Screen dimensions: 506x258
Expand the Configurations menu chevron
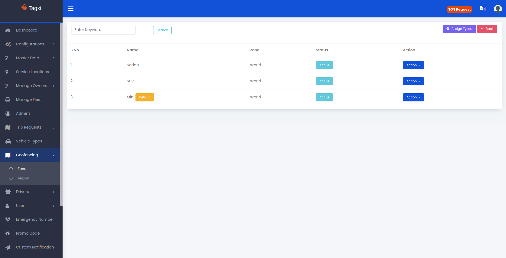point(54,44)
